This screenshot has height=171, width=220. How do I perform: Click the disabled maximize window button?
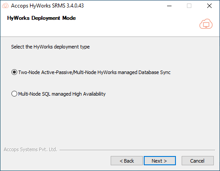189,6
